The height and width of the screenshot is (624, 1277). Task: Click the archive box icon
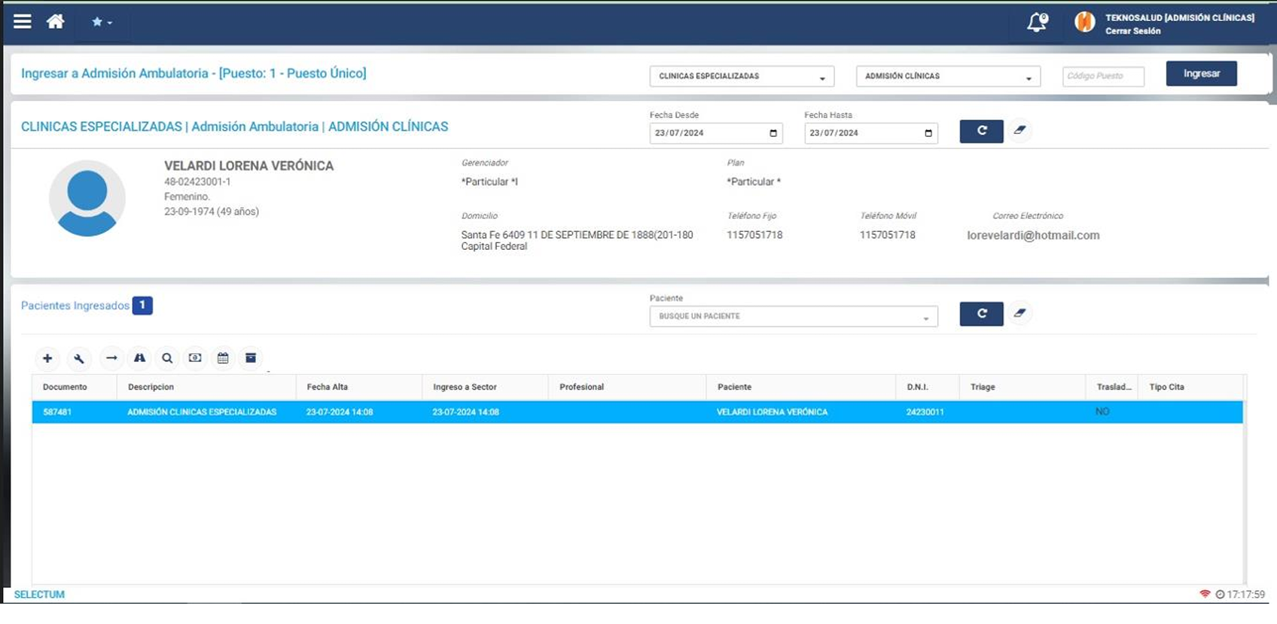coord(251,358)
